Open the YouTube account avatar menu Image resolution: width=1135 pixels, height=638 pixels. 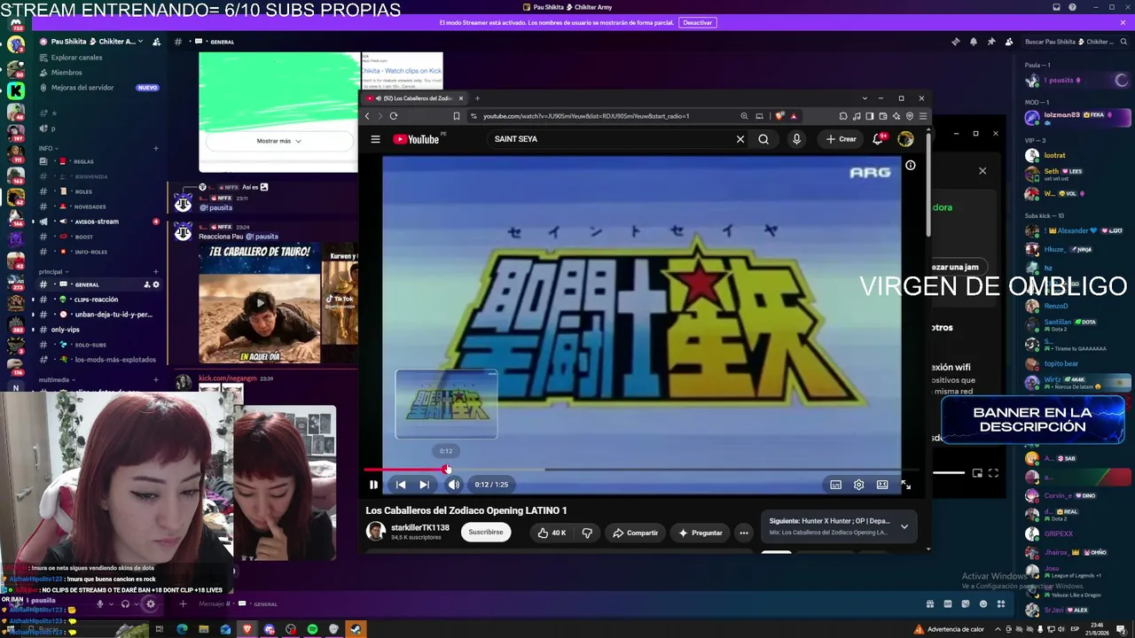tap(905, 139)
